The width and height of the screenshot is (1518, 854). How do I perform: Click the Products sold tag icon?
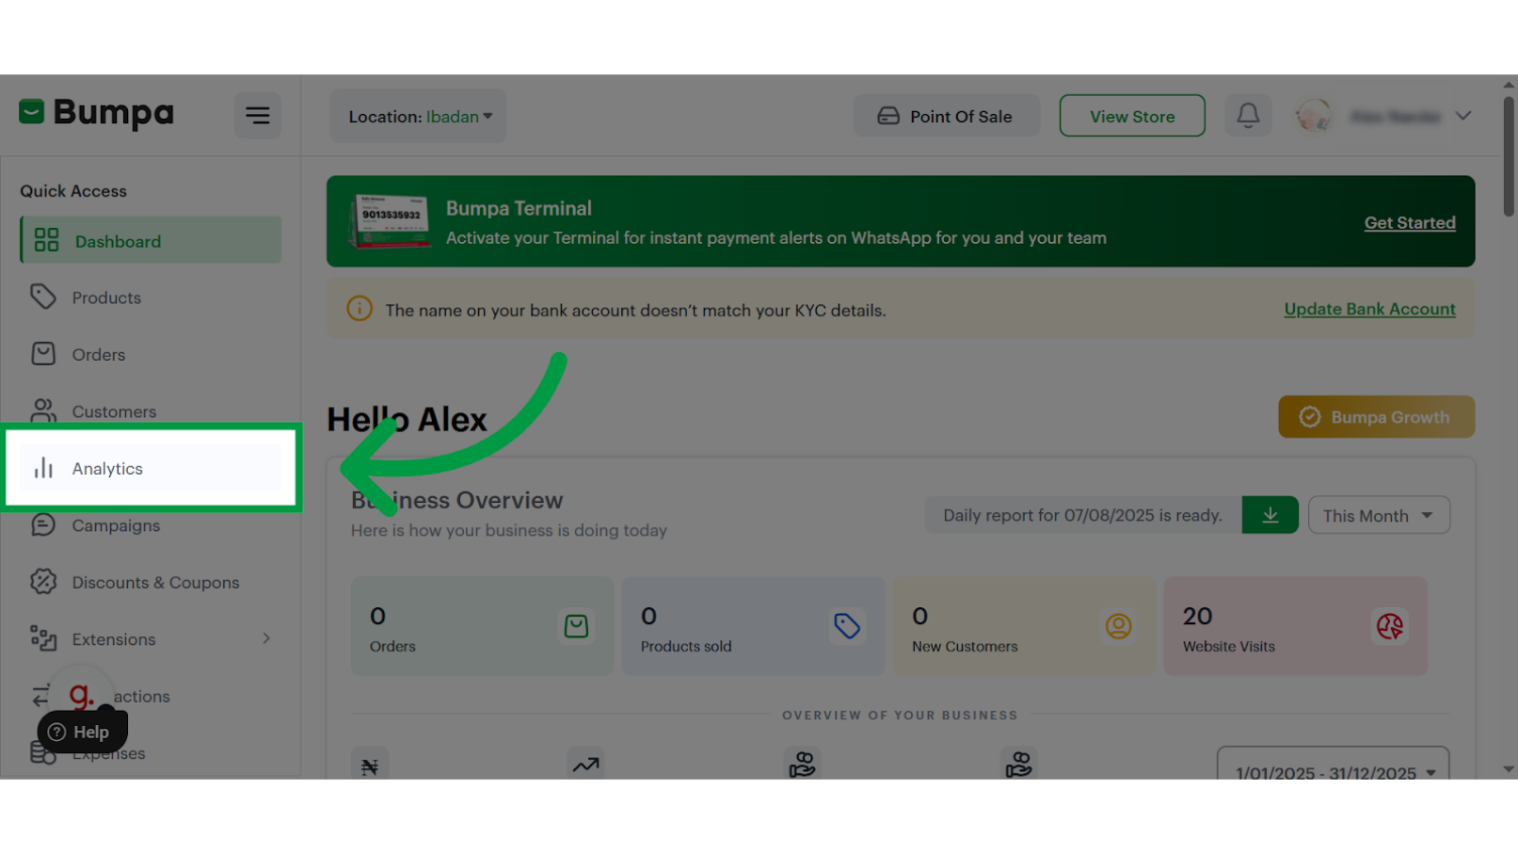click(847, 626)
